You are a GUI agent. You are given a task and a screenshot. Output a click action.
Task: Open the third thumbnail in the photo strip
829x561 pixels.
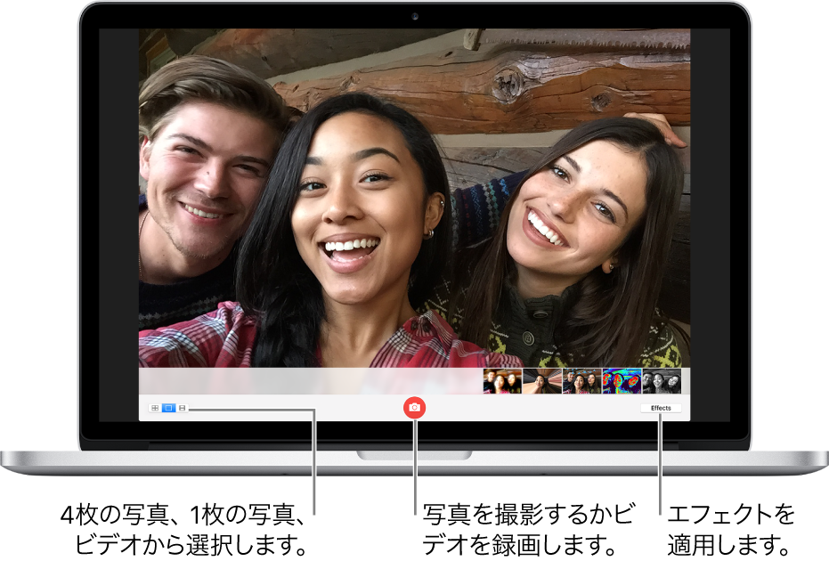click(581, 381)
